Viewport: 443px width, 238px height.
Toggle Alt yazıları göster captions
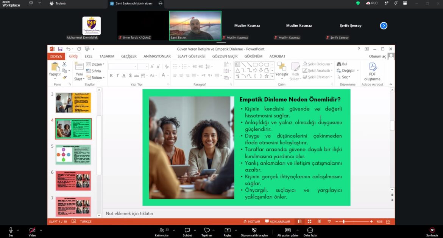click(288, 232)
